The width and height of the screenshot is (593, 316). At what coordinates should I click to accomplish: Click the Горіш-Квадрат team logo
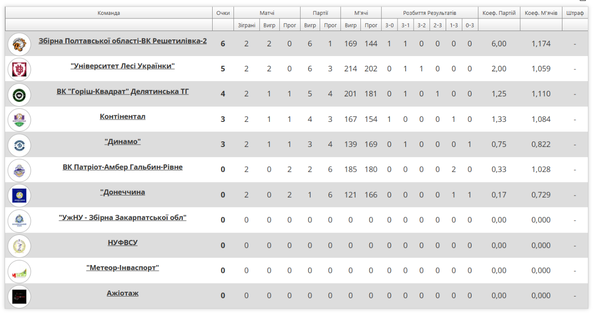[19, 95]
